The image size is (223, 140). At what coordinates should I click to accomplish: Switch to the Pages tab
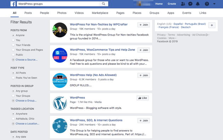[120, 13]
